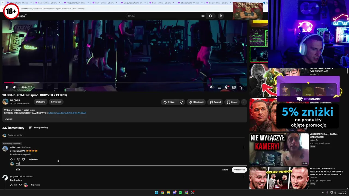Heart the comment from @filip_k106
The width and height of the screenshot is (349, 196).
(23, 159)
